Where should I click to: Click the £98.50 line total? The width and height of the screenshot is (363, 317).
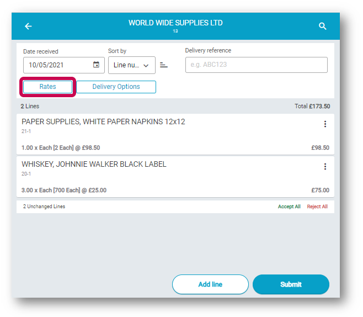(320, 147)
